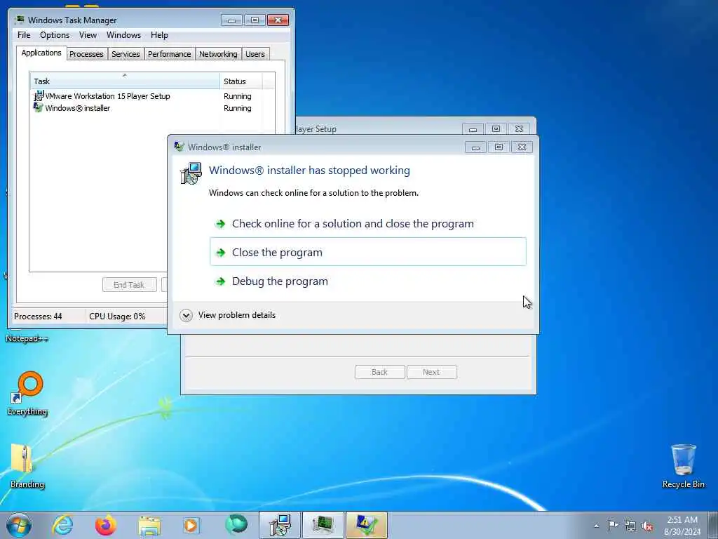718x539 pixels.
Task: Show hidden tray icons arrow
Action: click(596, 526)
